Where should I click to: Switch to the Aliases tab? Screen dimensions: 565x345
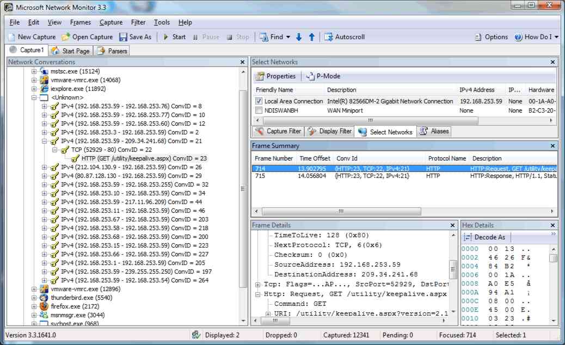434,132
